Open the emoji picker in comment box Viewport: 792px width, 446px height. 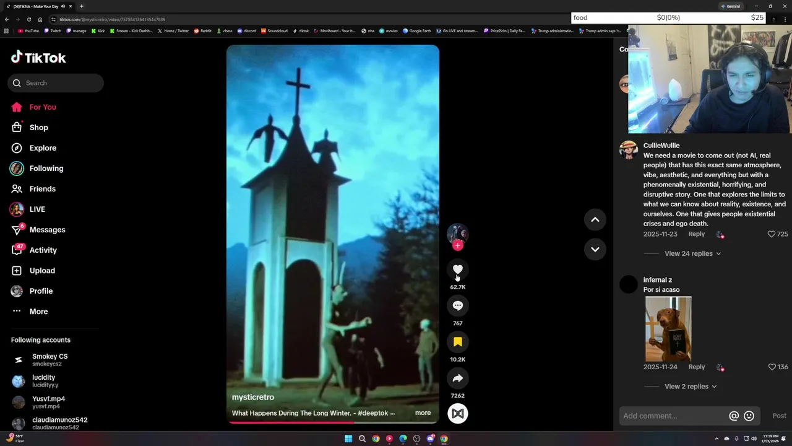749,416
